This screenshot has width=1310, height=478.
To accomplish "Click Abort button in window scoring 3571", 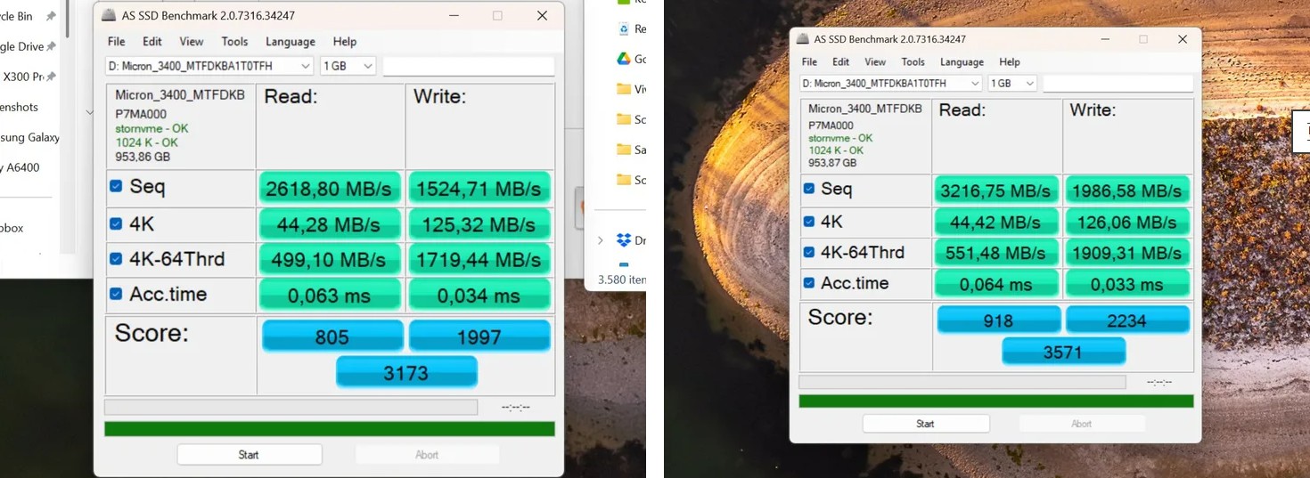I will coord(1082,424).
